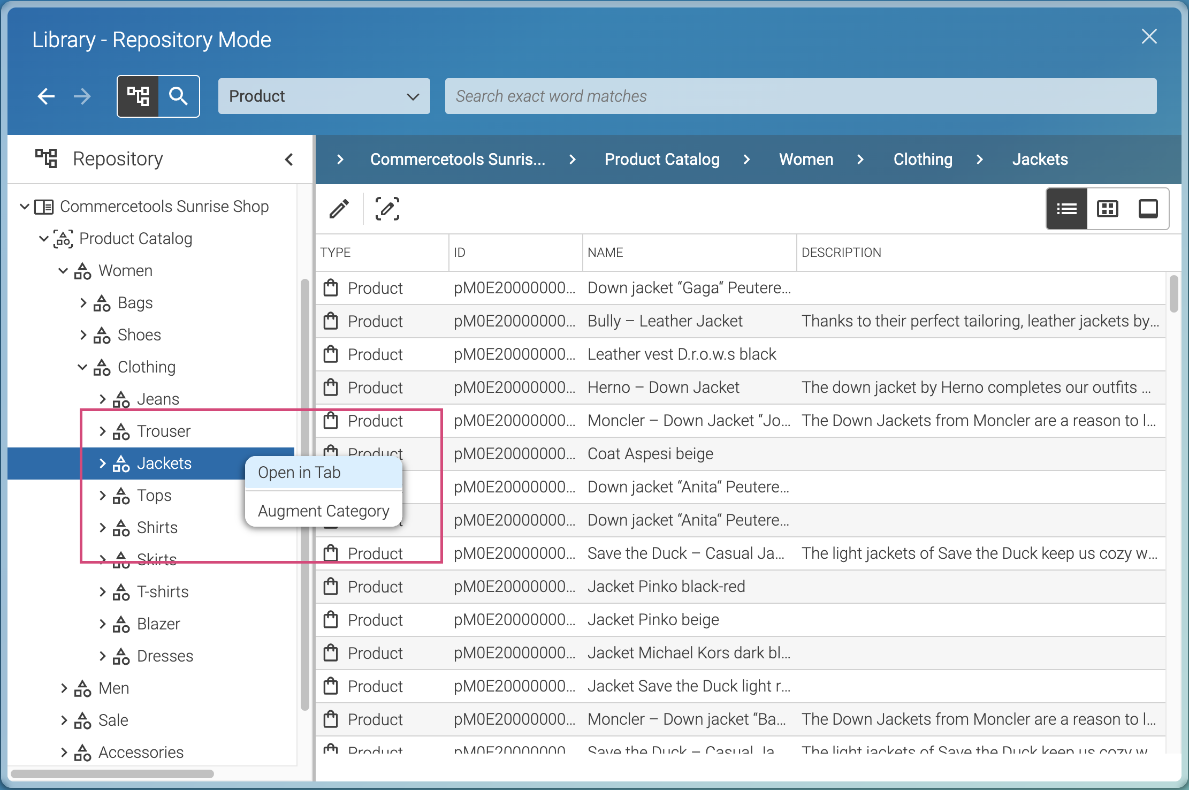Click the Product Catalog breadcrumb
This screenshot has width=1189, height=790.
pos(662,159)
